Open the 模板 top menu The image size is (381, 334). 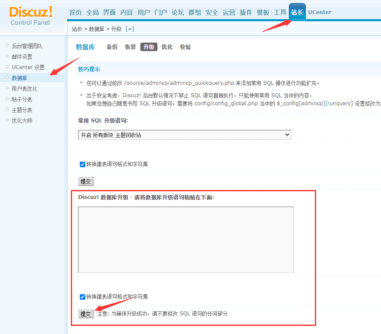(263, 12)
